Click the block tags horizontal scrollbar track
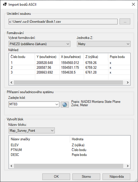The height and width of the screenshot is (182, 138). (68, 166)
